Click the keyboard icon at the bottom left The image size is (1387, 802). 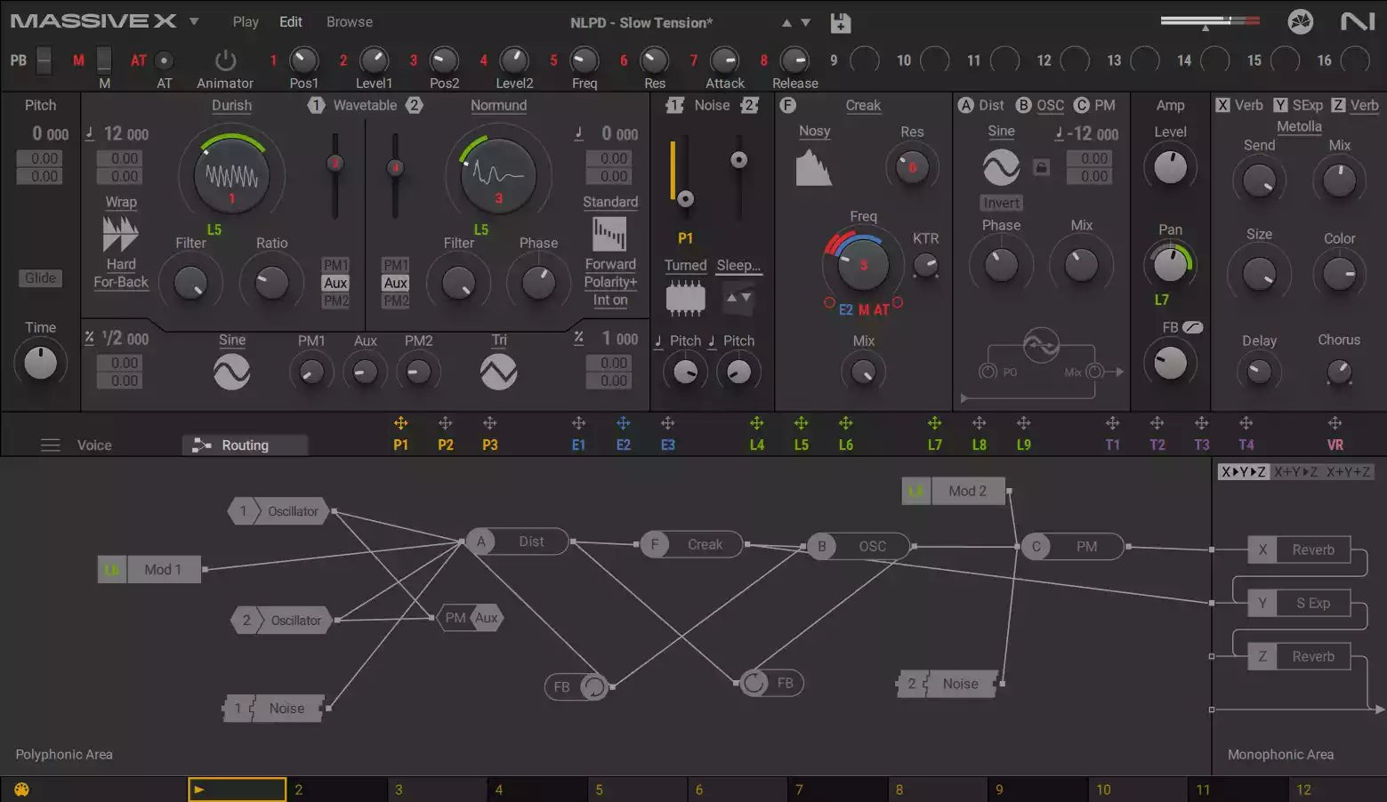(x=20, y=788)
